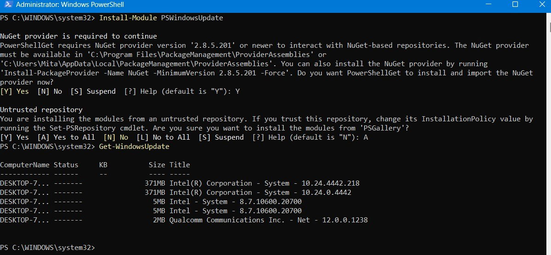This screenshot has width=551, height=255.
Task: Click the KB column header
Action: (103, 165)
